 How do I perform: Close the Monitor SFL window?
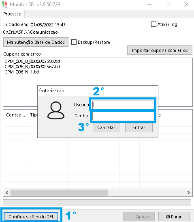click(186, 4)
